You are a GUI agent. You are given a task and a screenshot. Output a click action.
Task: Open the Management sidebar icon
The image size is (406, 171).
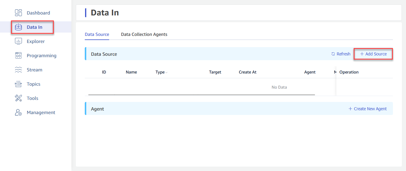[18, 112]
